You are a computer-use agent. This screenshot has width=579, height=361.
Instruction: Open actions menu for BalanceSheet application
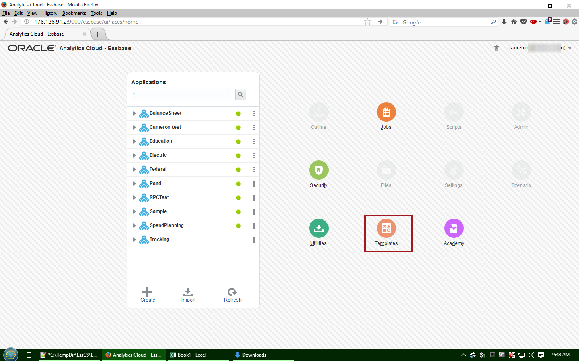(254, 114)
